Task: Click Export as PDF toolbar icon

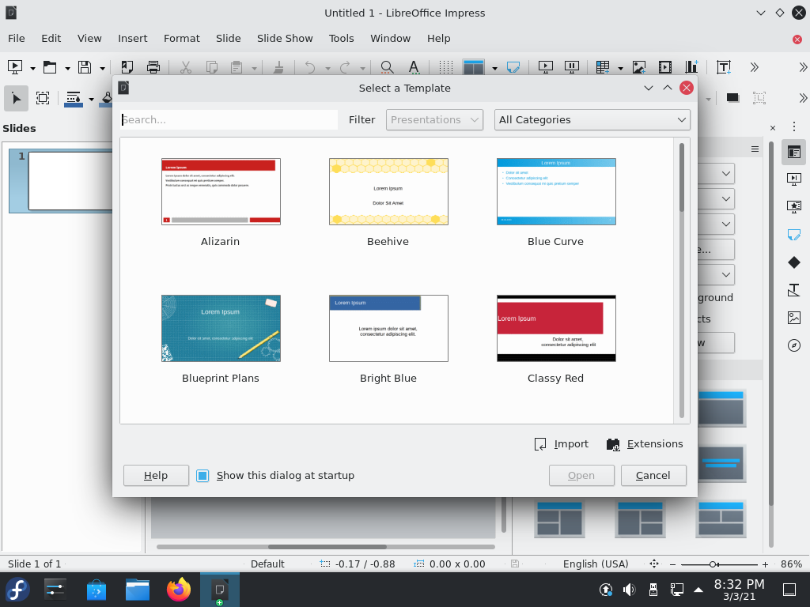Action: pos(127,67)
